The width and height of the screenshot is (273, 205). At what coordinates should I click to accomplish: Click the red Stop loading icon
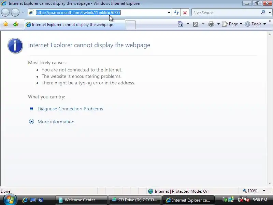point(185,13)
